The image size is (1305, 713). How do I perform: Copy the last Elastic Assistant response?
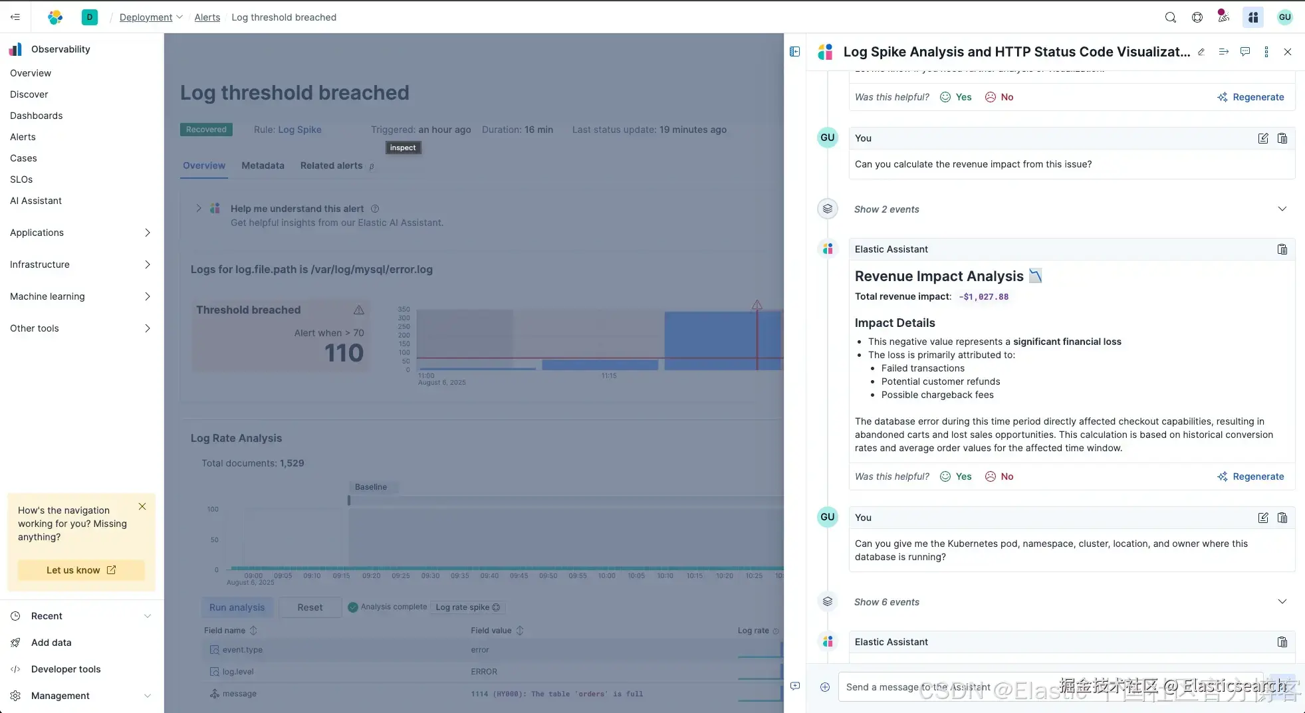(1282, 642)
